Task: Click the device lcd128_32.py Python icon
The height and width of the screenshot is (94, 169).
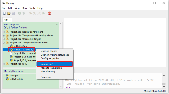Action: click(x=7, y=79)
